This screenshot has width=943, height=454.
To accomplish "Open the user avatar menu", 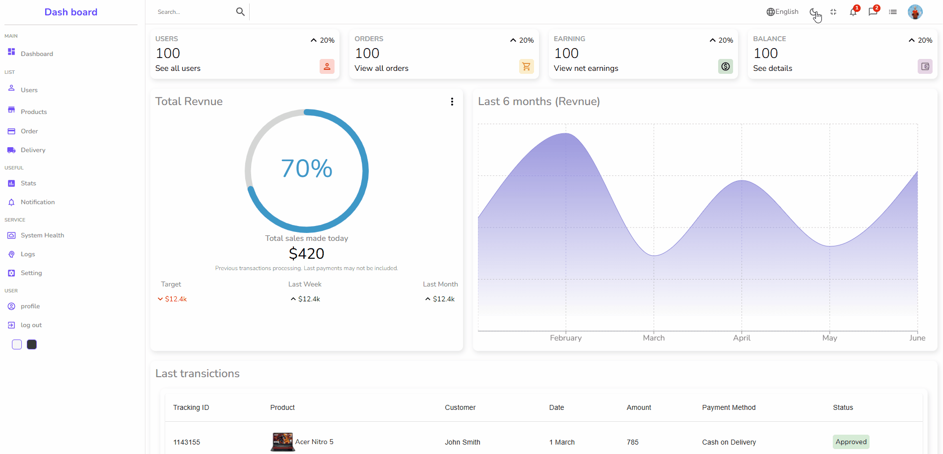I will coord(915,12).
